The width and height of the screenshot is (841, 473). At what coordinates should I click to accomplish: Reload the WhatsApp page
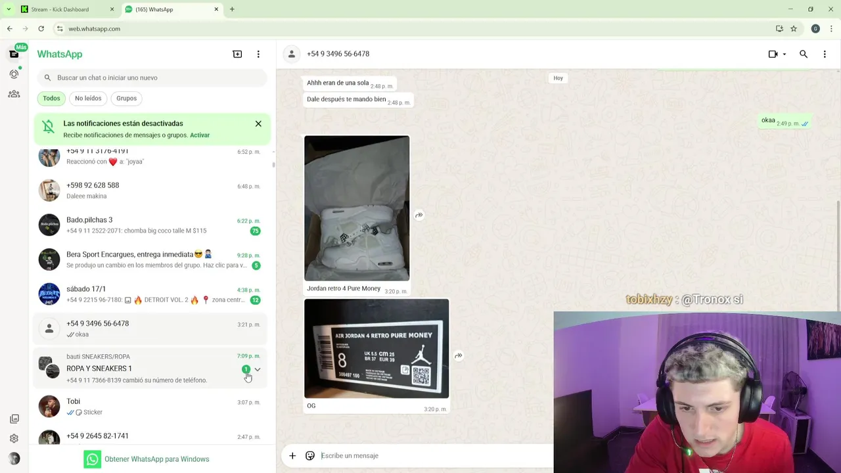pos(41,29)
